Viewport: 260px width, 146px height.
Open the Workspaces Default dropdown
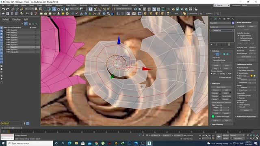tap(250, 5)
